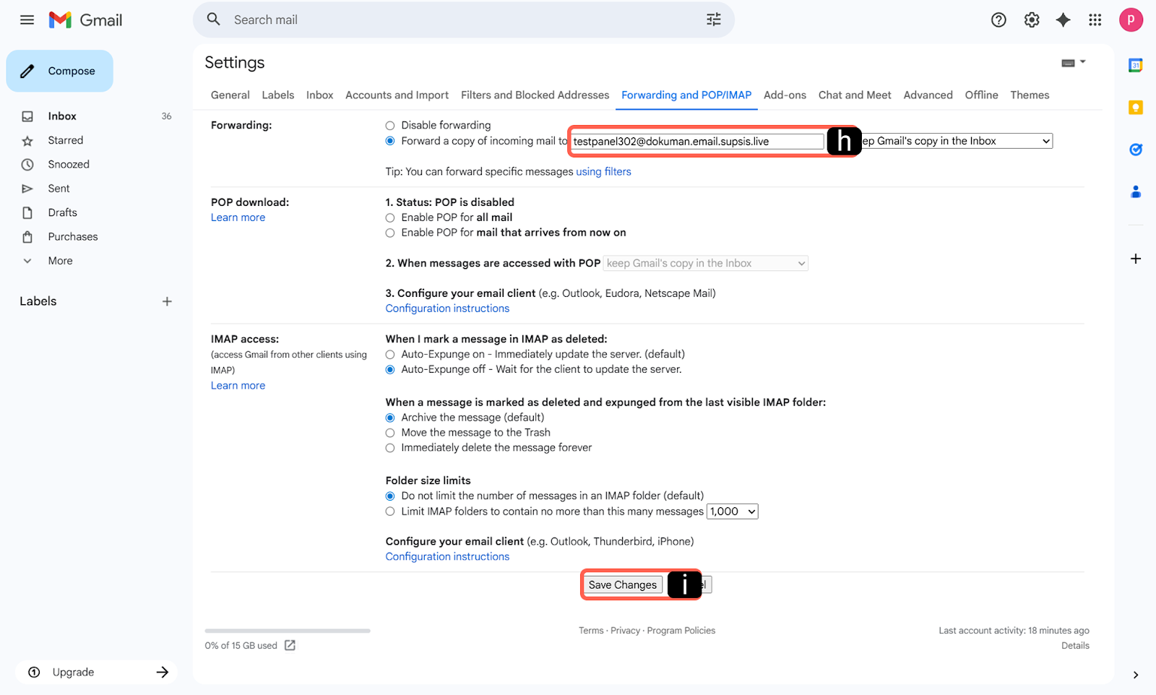1156x695 pixels.
Task: Switch to Filters and Blocked Addresses tab
Action: click(535, 95)
